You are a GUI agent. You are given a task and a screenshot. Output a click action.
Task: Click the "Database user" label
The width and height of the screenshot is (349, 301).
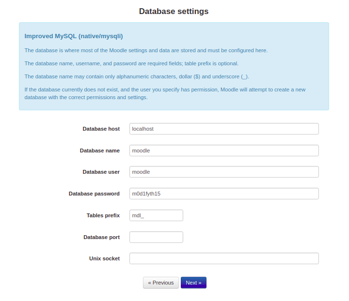pos(101,172)
